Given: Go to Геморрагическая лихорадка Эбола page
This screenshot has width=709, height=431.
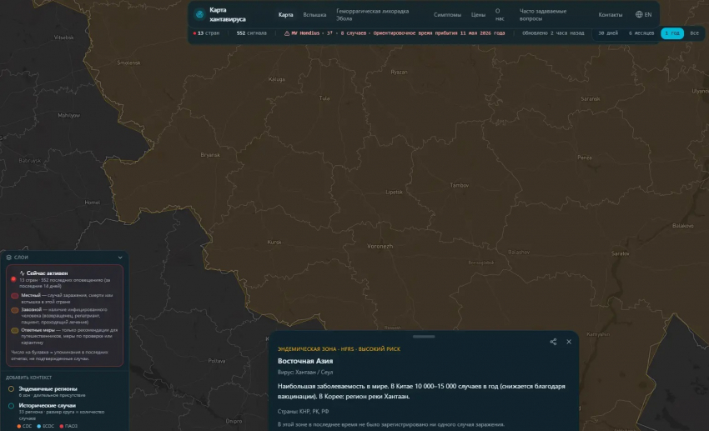Looking at the screenshot, I should tap(373, 15).
